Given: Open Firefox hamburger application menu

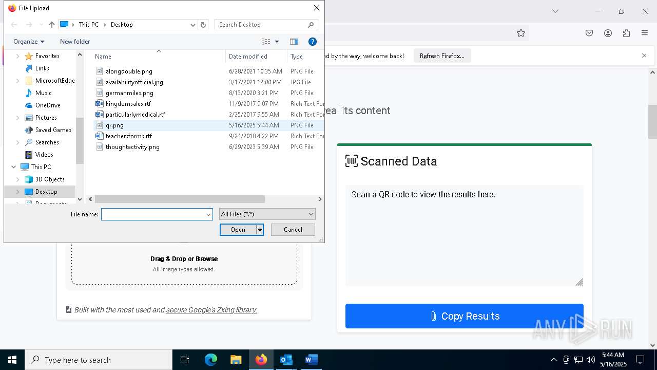Looking at the screenshot, I should point(645,33).
